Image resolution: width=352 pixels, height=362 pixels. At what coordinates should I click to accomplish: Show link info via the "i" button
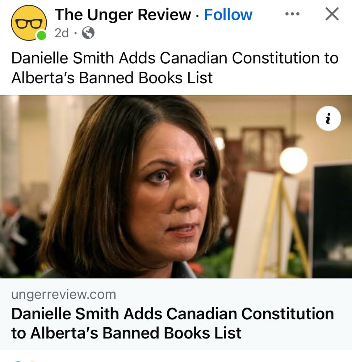328,118
